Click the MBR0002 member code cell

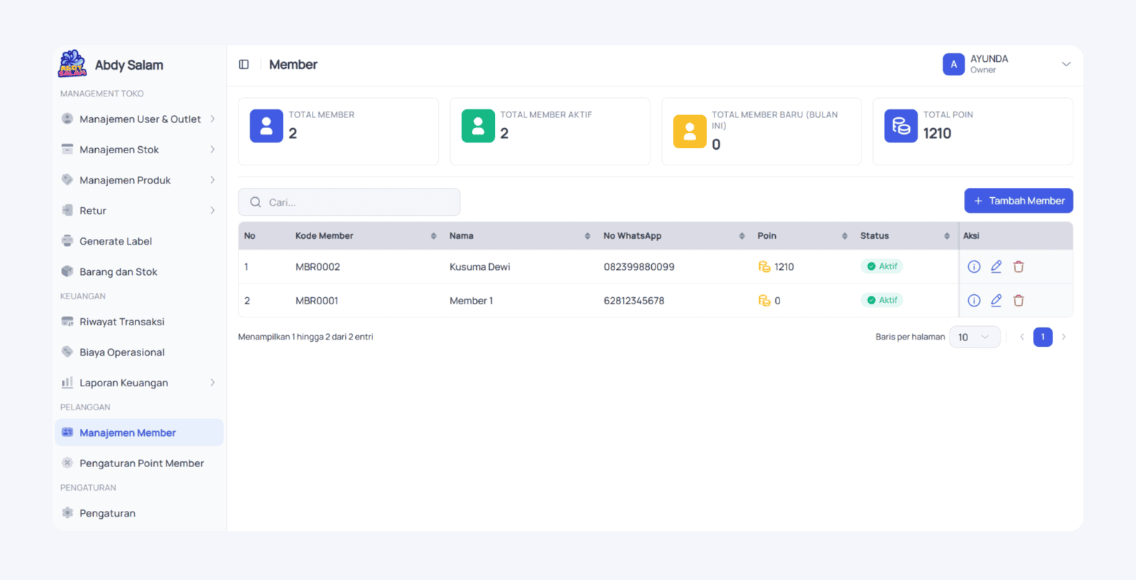click(x=318, y=267)
